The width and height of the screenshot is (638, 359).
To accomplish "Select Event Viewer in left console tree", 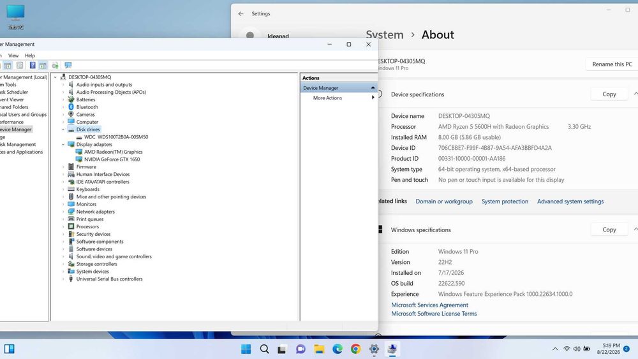I will coord(11,99).
